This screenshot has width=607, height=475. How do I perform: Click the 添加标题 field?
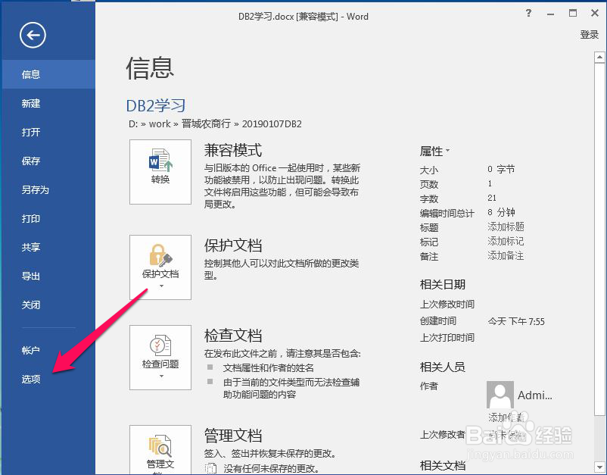click(506, 227)
